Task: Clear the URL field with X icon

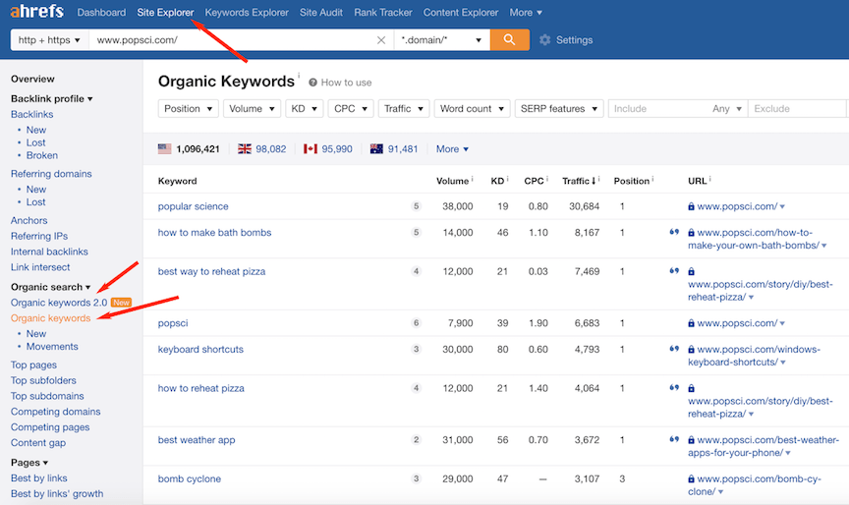Action: pos(381,40)
